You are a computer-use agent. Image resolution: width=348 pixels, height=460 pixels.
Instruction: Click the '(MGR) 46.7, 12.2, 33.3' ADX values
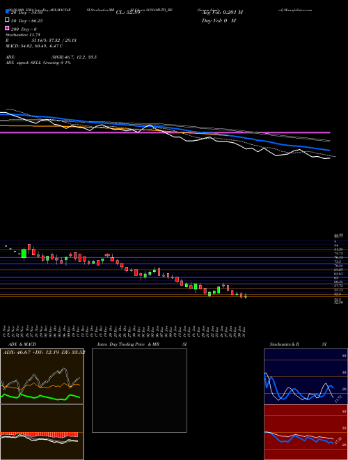click(x=74, y=57)
